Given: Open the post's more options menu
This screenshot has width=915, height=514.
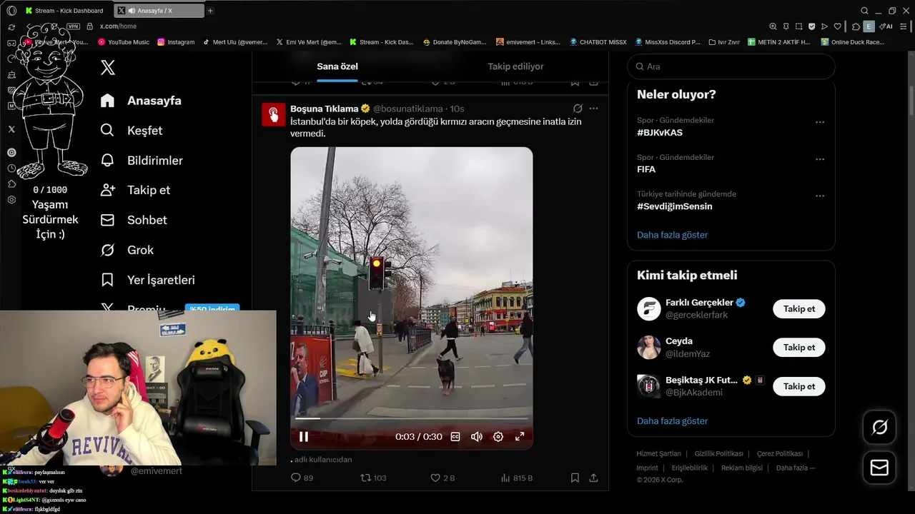Looking at the screenshot, I should (593, 109).
